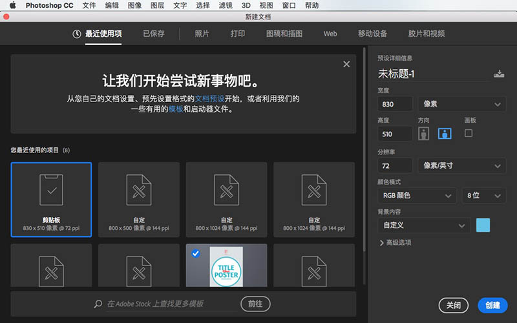Click the 创建 create button
The width and height of the screenshot is (517, 323).
coord(492,305)
